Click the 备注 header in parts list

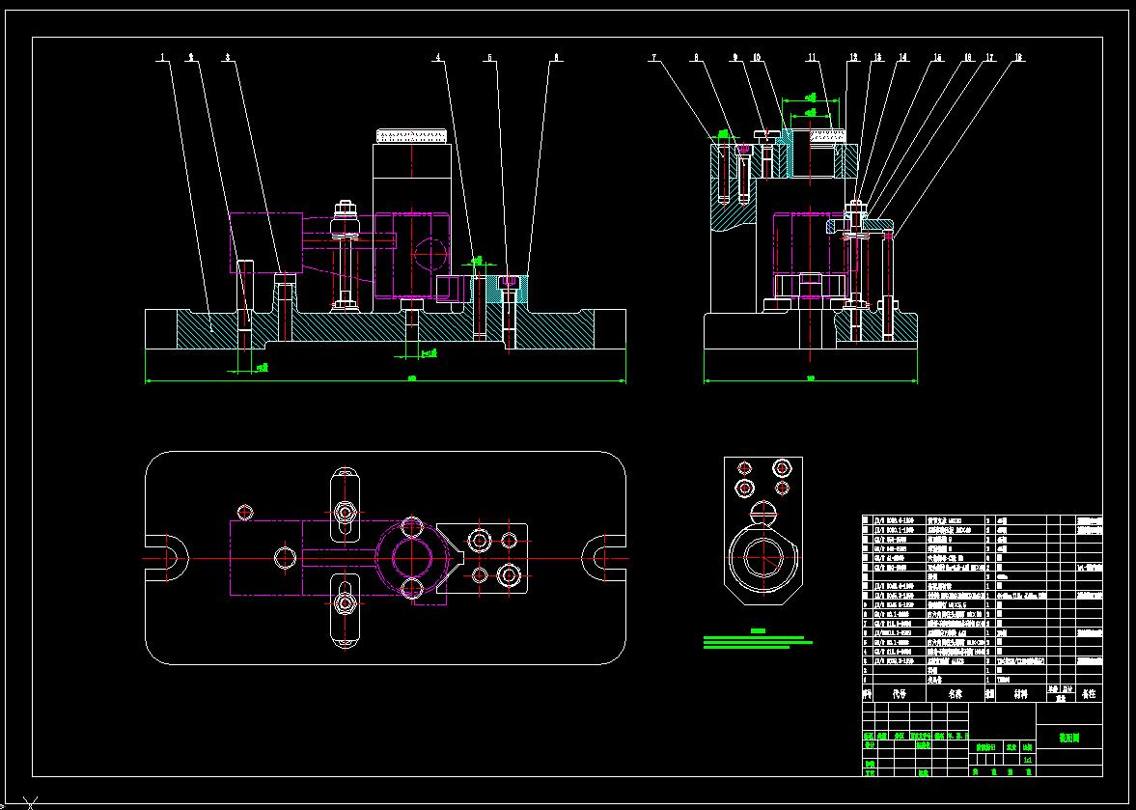click(x=1089, y=693)
